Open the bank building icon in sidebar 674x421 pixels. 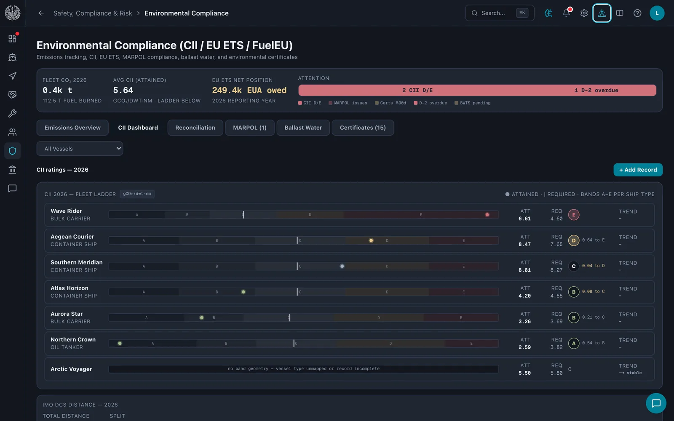13,170
